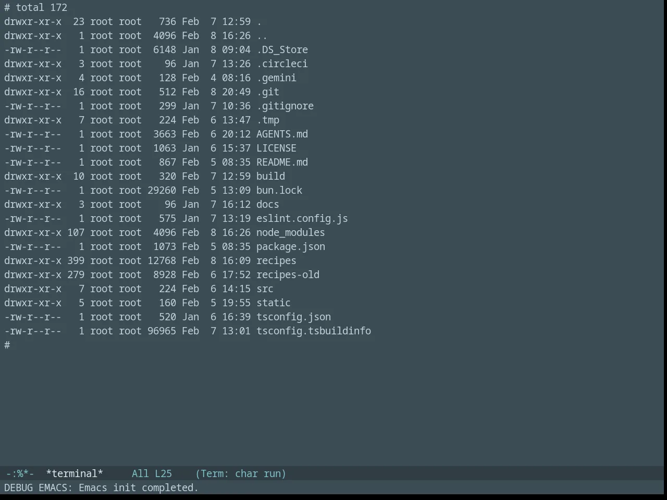This screenshot has width=667, height=500.
Task: Click the recipes-old directory name
Action: point(288,275)
